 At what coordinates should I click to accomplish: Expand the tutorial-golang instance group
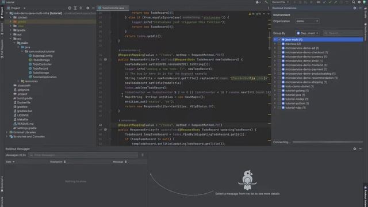[x=275, y=91]
